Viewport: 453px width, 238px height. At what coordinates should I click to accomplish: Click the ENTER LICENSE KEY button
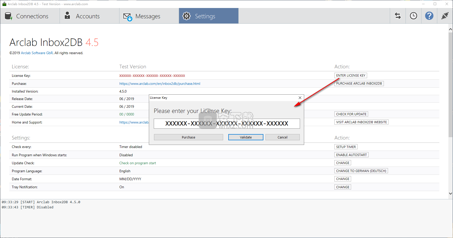(x=351, y=76)
